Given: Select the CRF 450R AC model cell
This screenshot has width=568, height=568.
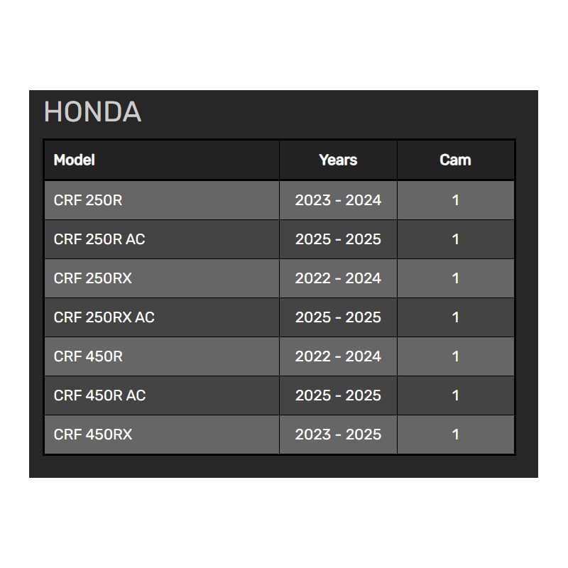Looking at the screenshot, I should coord(100,395).
